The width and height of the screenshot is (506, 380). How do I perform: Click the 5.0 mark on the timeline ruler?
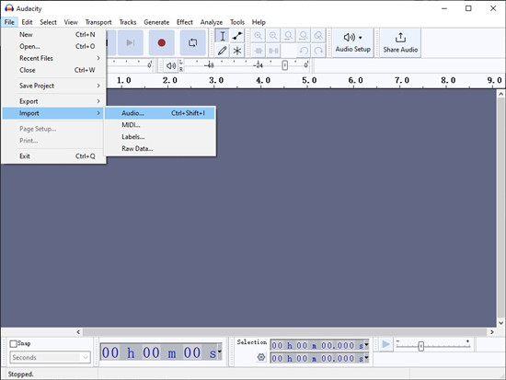(309, 80)
